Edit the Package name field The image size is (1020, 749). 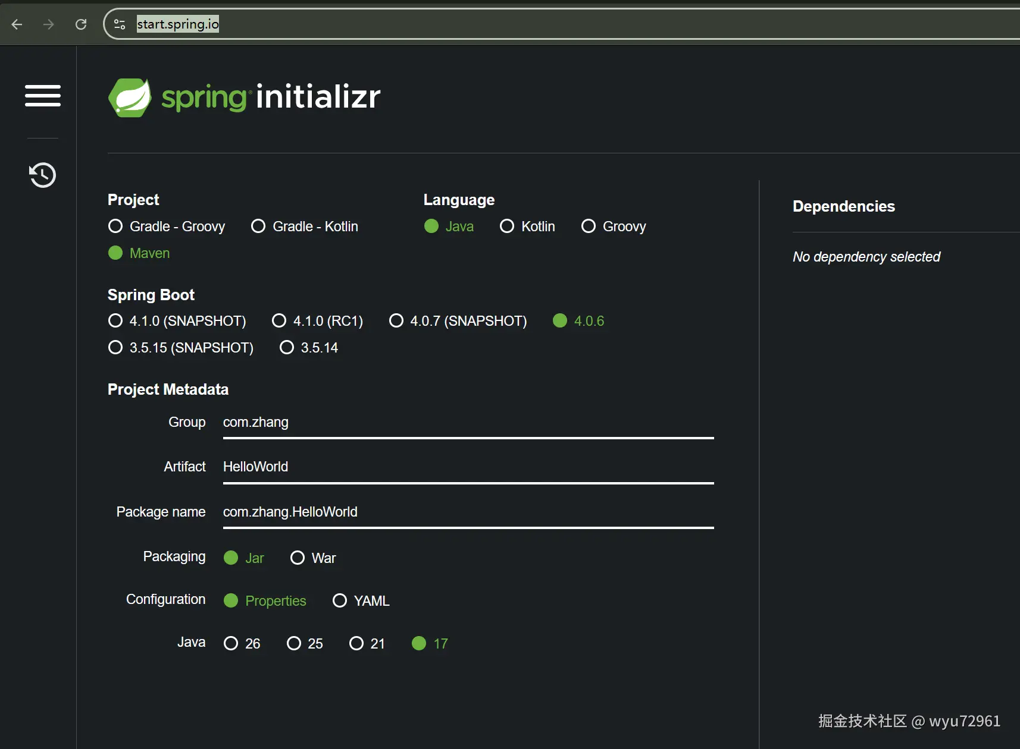(468, 512)
